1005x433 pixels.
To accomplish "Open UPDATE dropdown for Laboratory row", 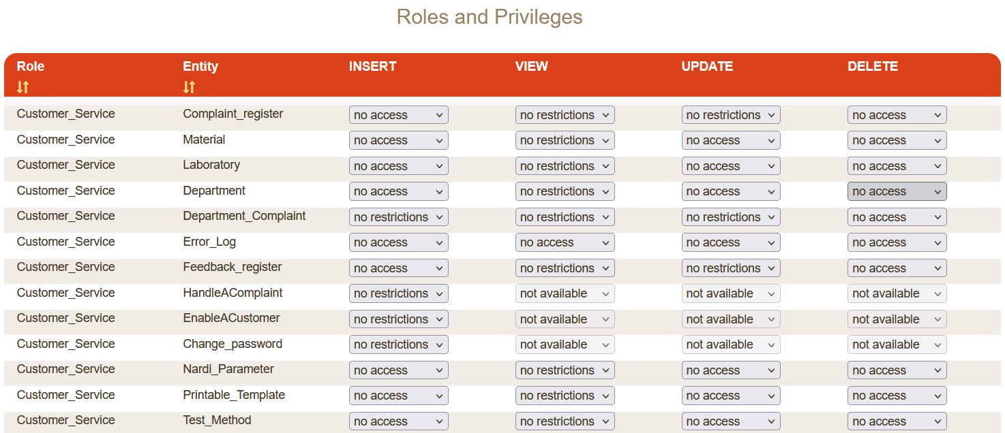I will pos(731,166).
